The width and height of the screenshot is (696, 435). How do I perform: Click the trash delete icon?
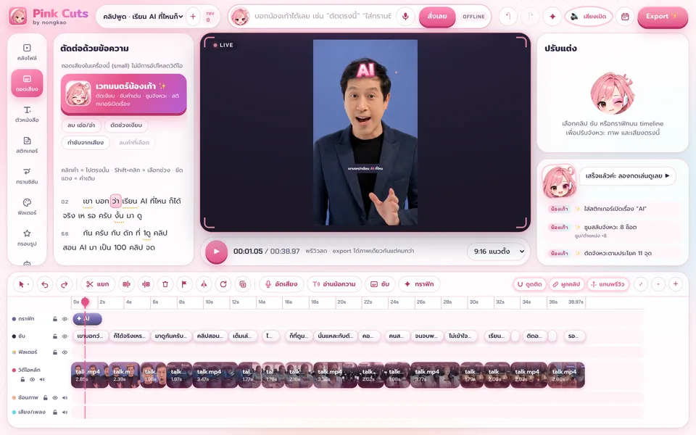tap(165, 284)
